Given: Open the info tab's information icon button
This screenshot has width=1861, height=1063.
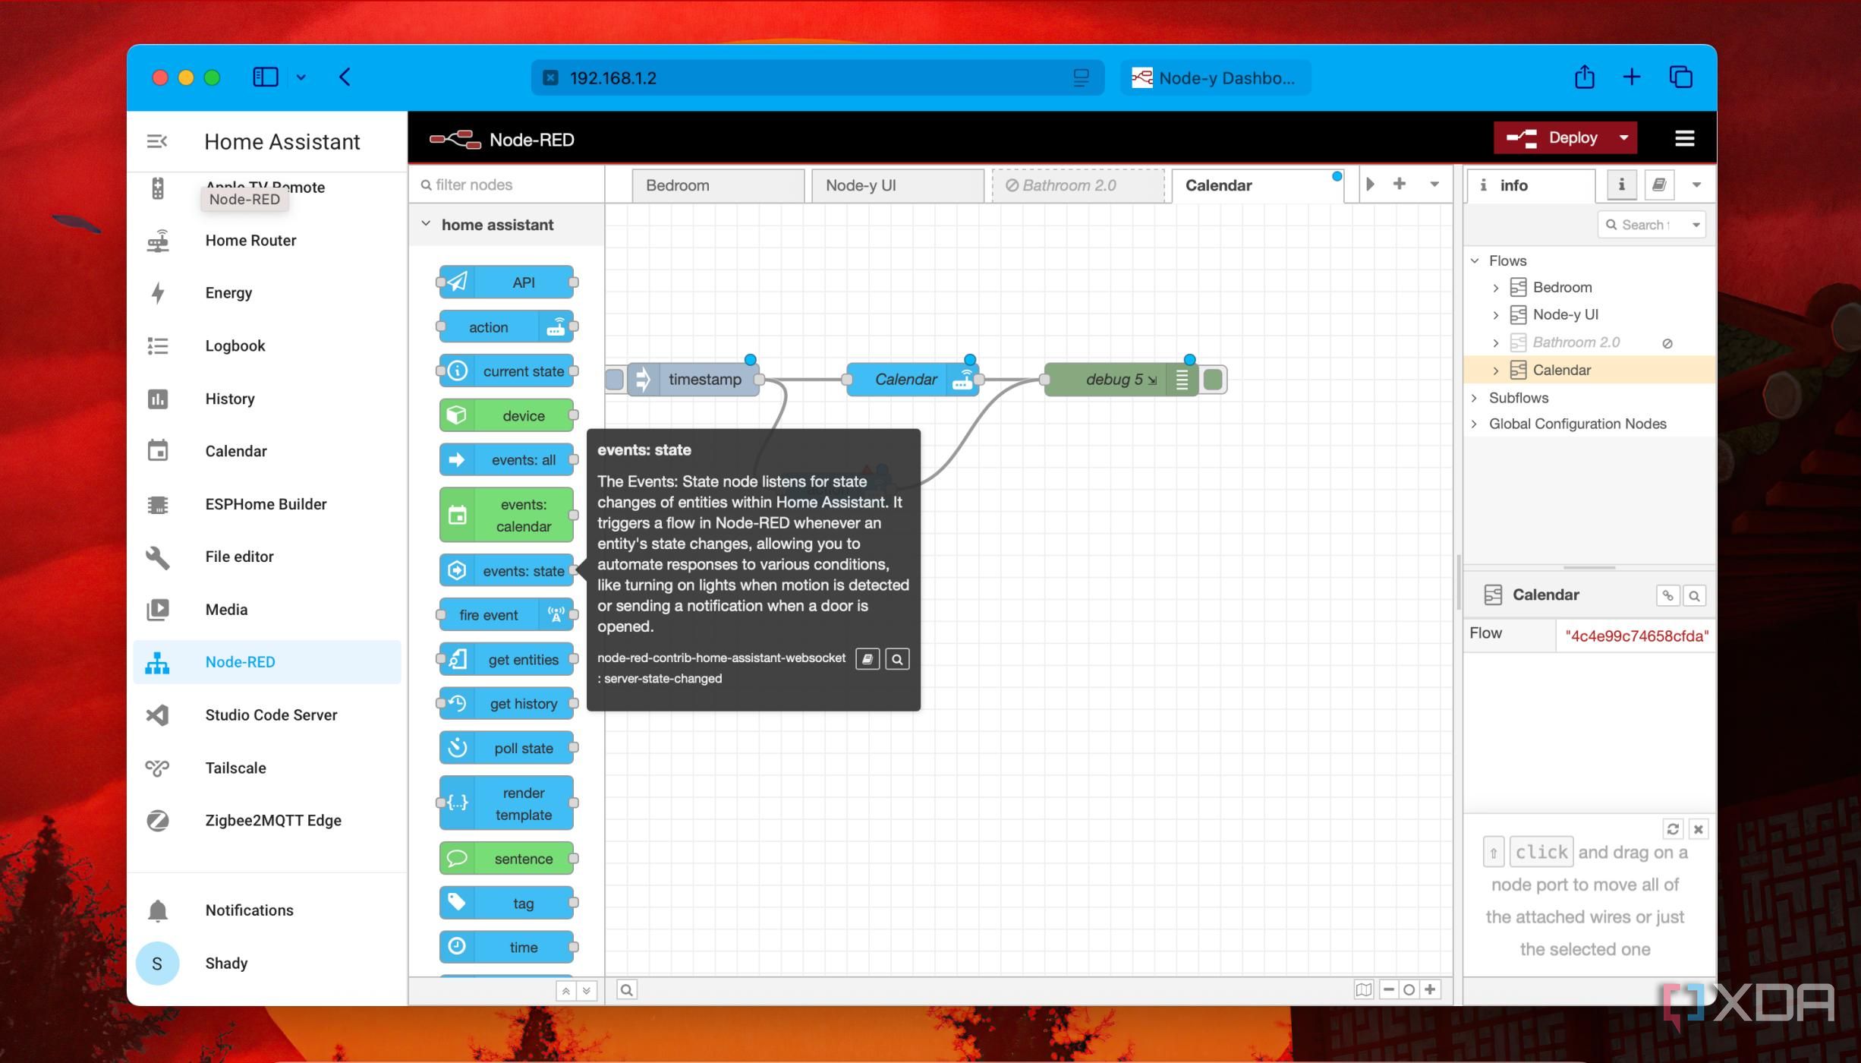Looking at the screenshot, I should pyautogui.click(x=1621, y=185).
